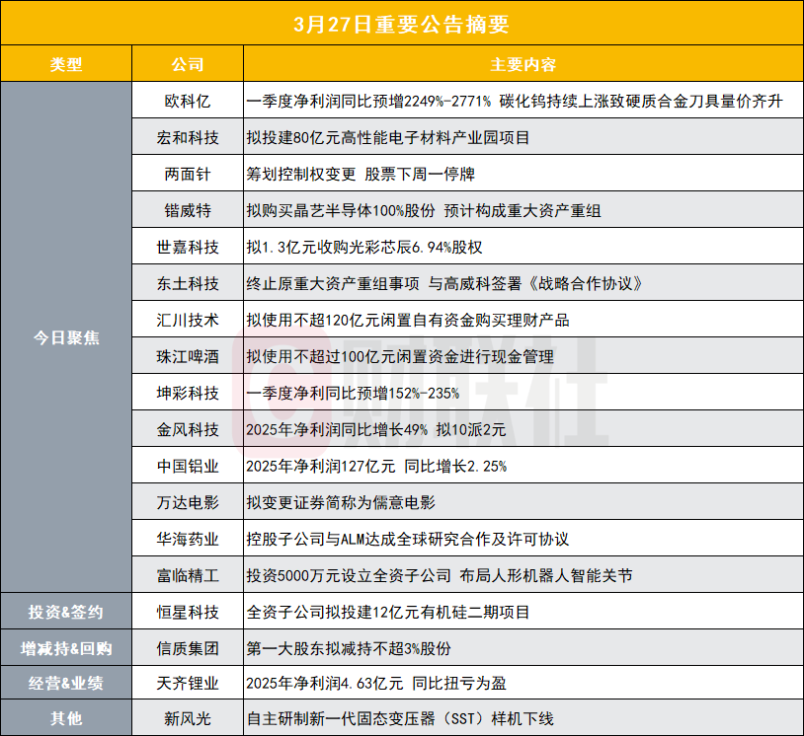Select company cell 华海药业

pyautogui.click(x=188, y=539)
